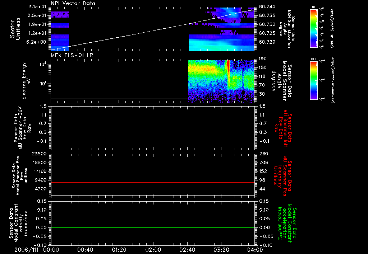Click the red line in MU Scanner +30V plot
368x254 pixels.
click(x=152, y=139)
